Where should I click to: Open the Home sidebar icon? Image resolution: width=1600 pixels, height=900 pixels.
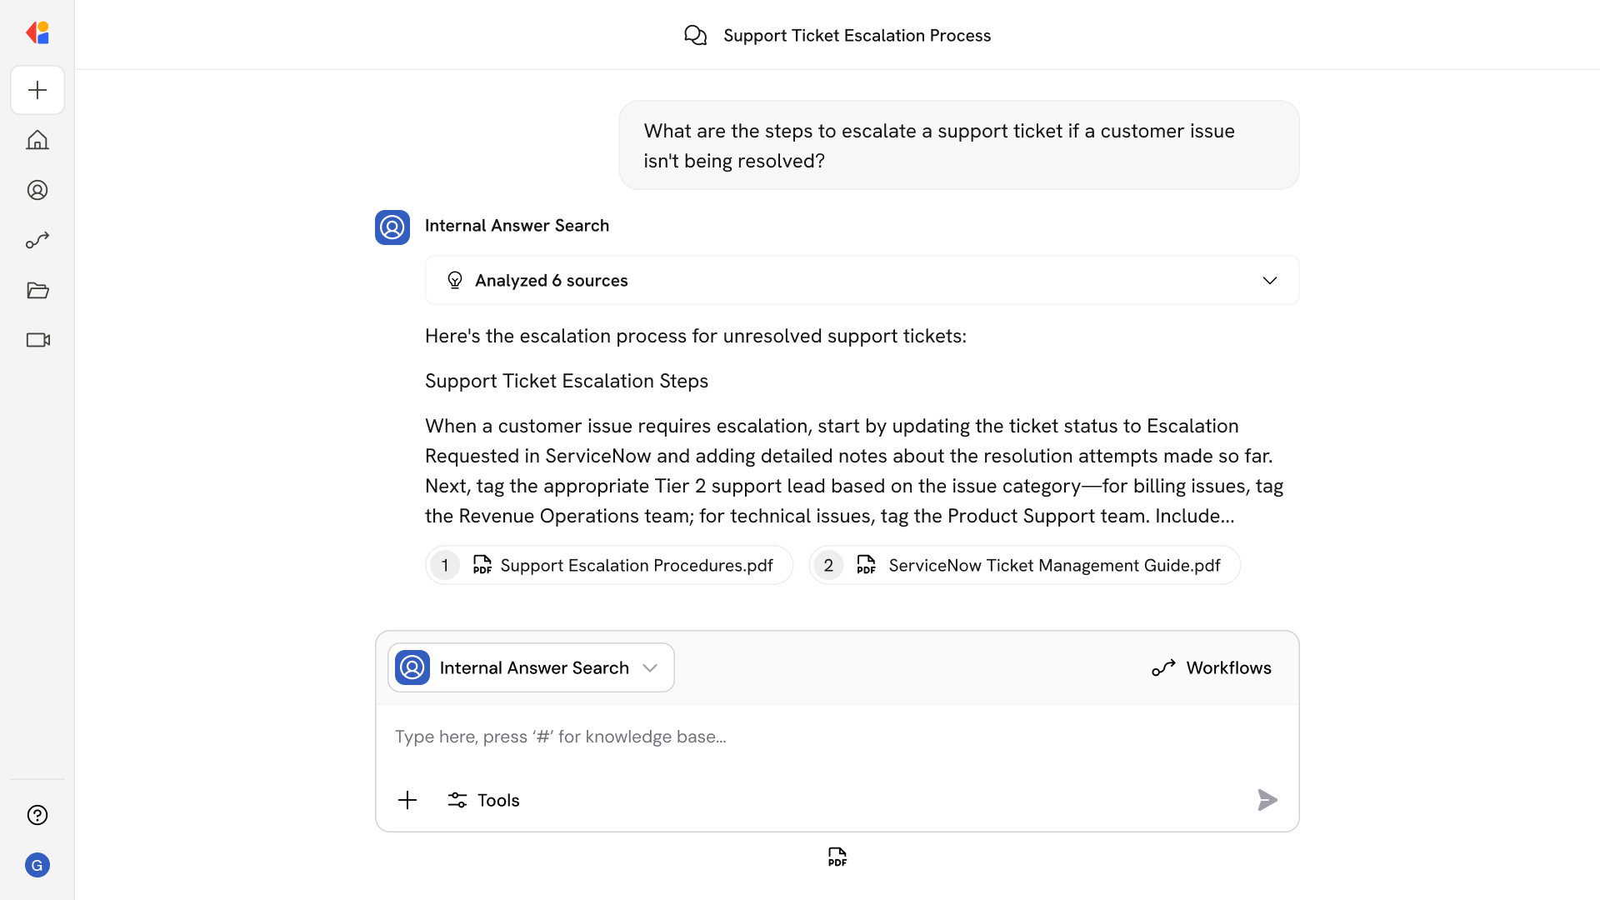[x=37, y=140]
